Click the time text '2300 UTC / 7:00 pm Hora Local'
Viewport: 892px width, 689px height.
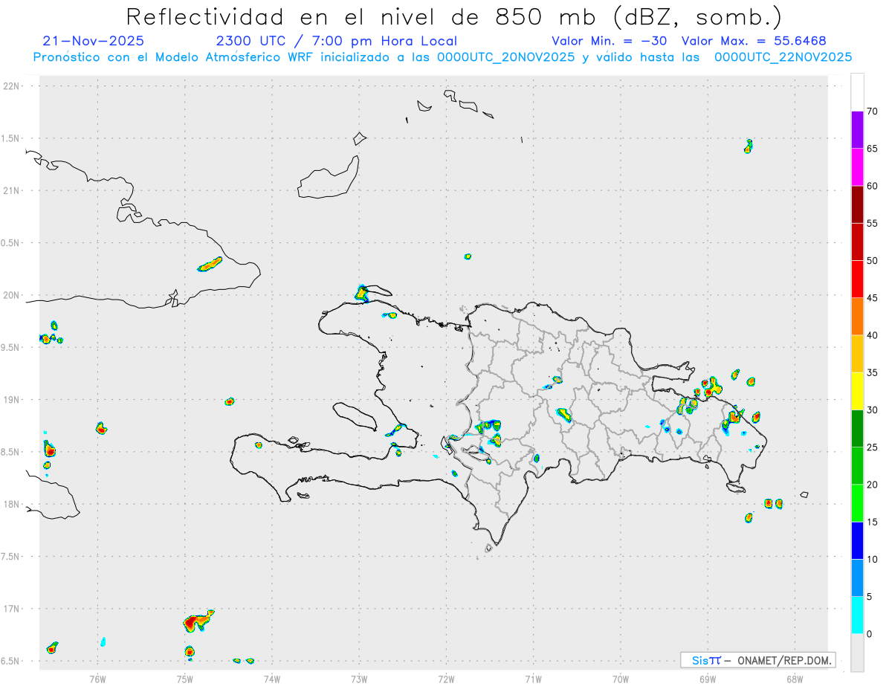(x=336, y=41)
